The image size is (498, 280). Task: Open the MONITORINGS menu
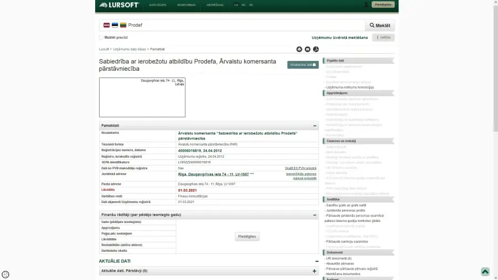coord(186,5)
